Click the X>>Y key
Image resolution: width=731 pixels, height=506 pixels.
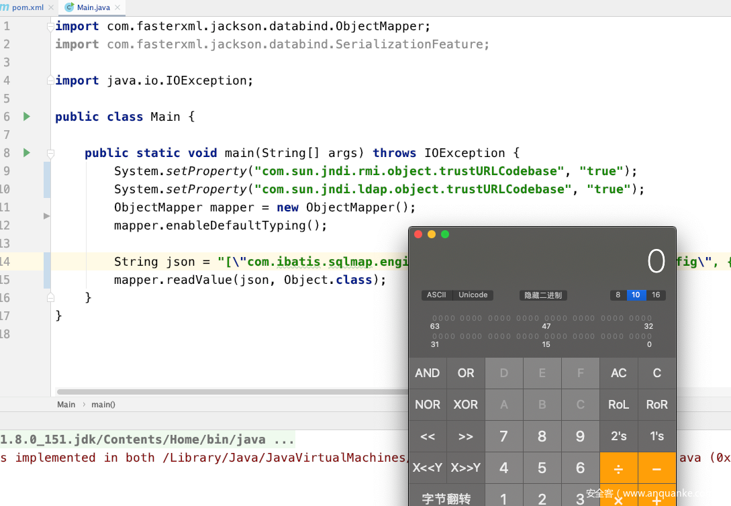[466, 468]
